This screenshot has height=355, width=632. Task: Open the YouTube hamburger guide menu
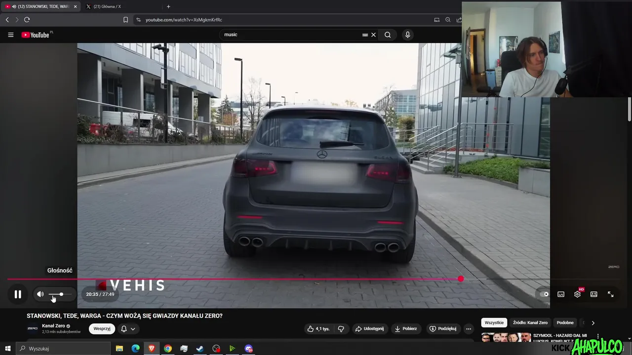pos(10,35)
